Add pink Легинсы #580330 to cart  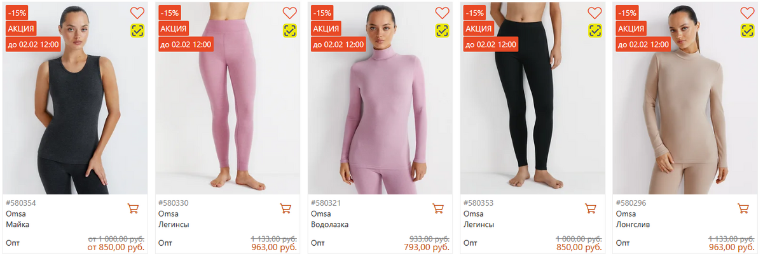point(286,208)
